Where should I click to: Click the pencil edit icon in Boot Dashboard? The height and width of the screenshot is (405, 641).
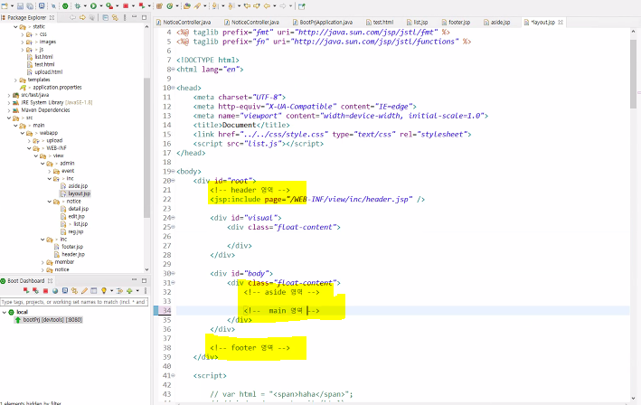[x=84, y=290]
